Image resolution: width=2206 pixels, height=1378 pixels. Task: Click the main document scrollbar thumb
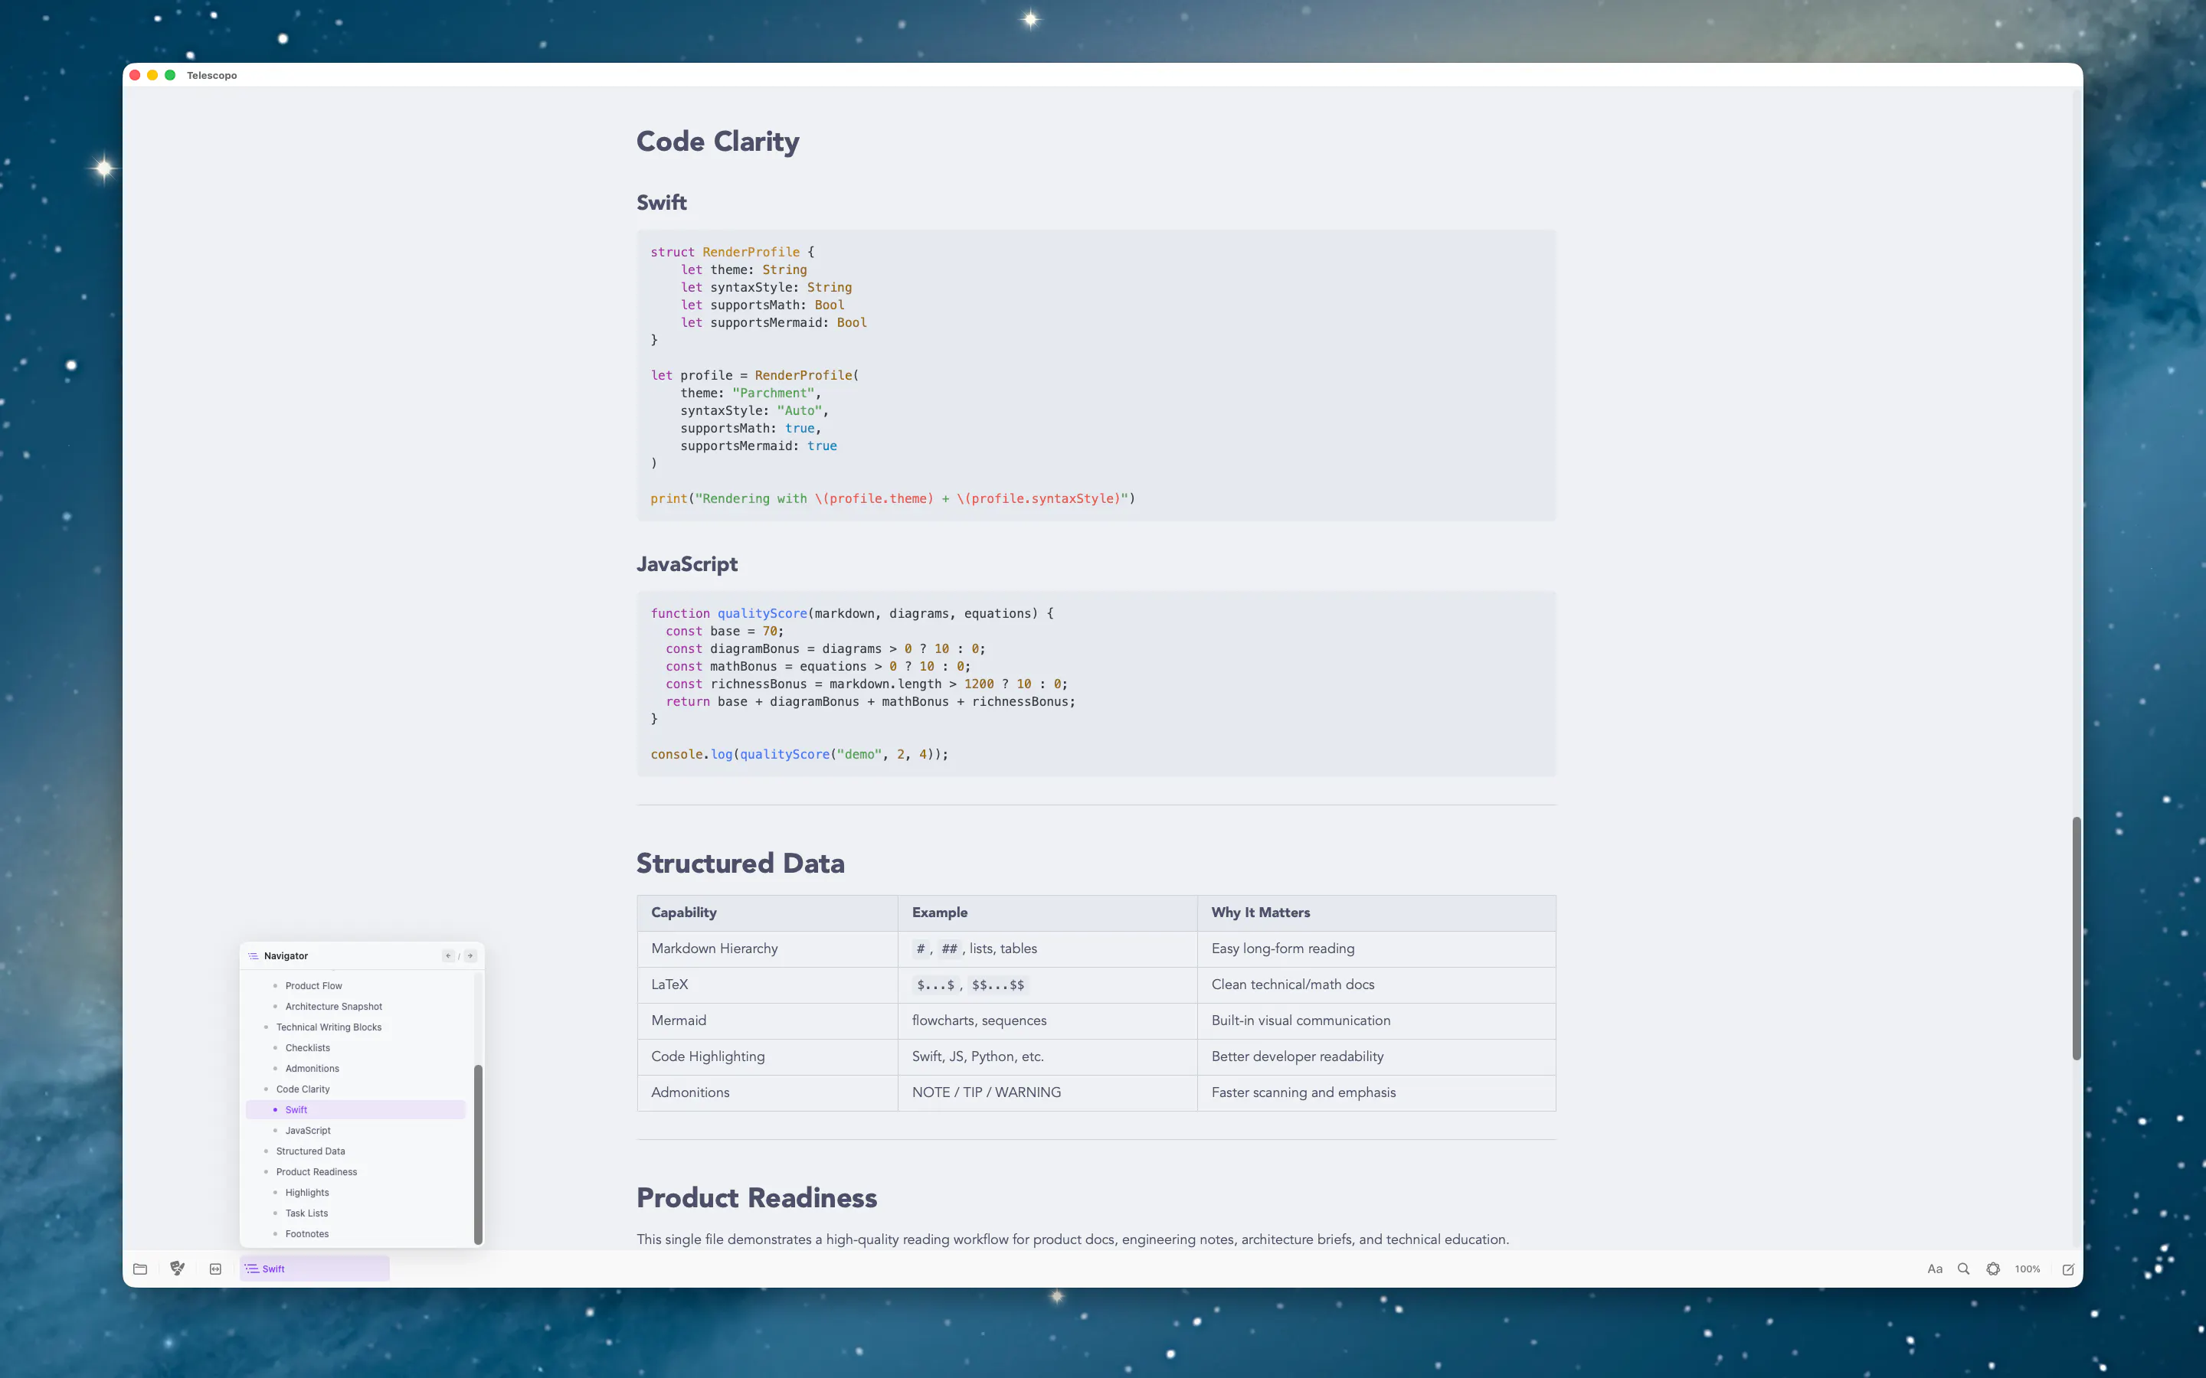tap(2077, 939)
